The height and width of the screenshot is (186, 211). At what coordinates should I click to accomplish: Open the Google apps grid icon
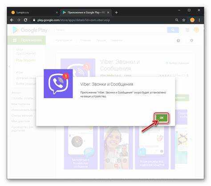187,30
